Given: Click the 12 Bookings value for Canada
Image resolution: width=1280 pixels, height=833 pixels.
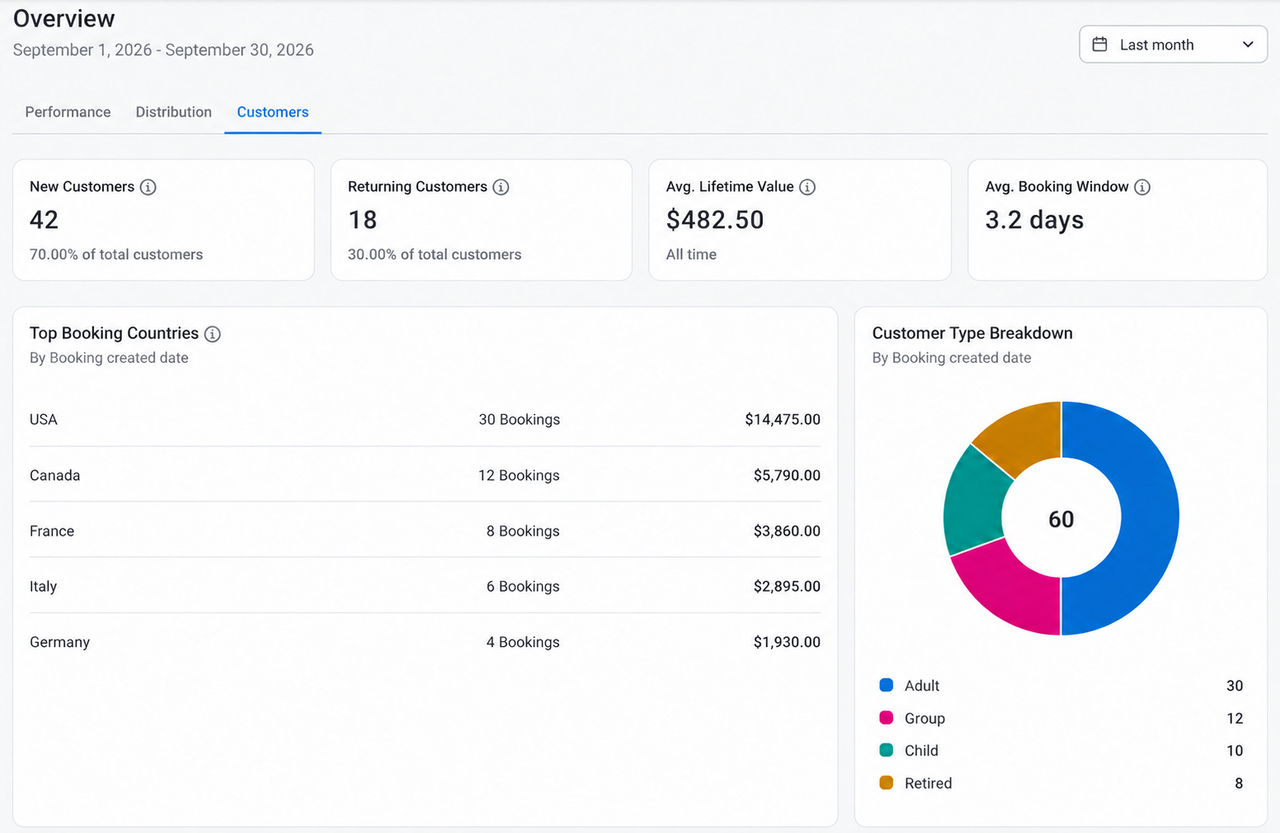Looking at the screenshot, I should [519, 476].
